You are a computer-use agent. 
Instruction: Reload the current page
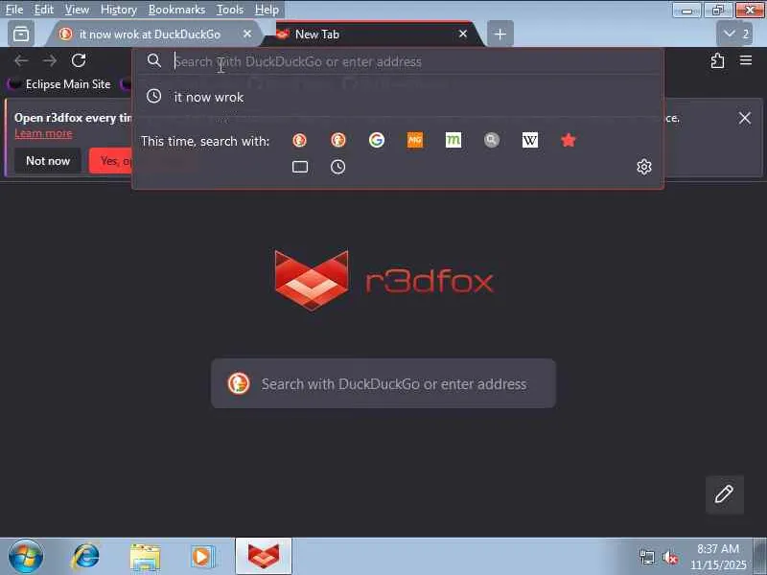tap(79, 60)
